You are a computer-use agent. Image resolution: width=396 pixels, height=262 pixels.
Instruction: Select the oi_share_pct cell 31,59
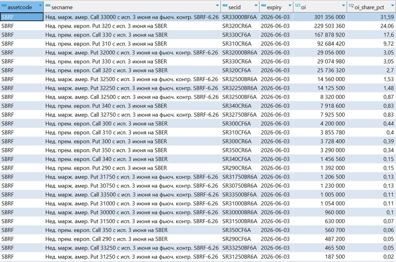coord(371,17)
